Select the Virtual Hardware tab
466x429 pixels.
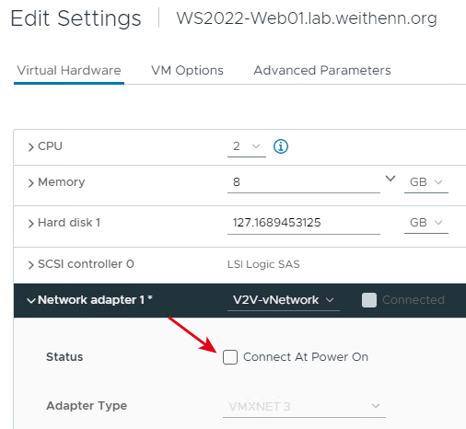point(69,70)
